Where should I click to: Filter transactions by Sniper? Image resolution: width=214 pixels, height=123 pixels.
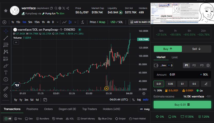[120, 119]
